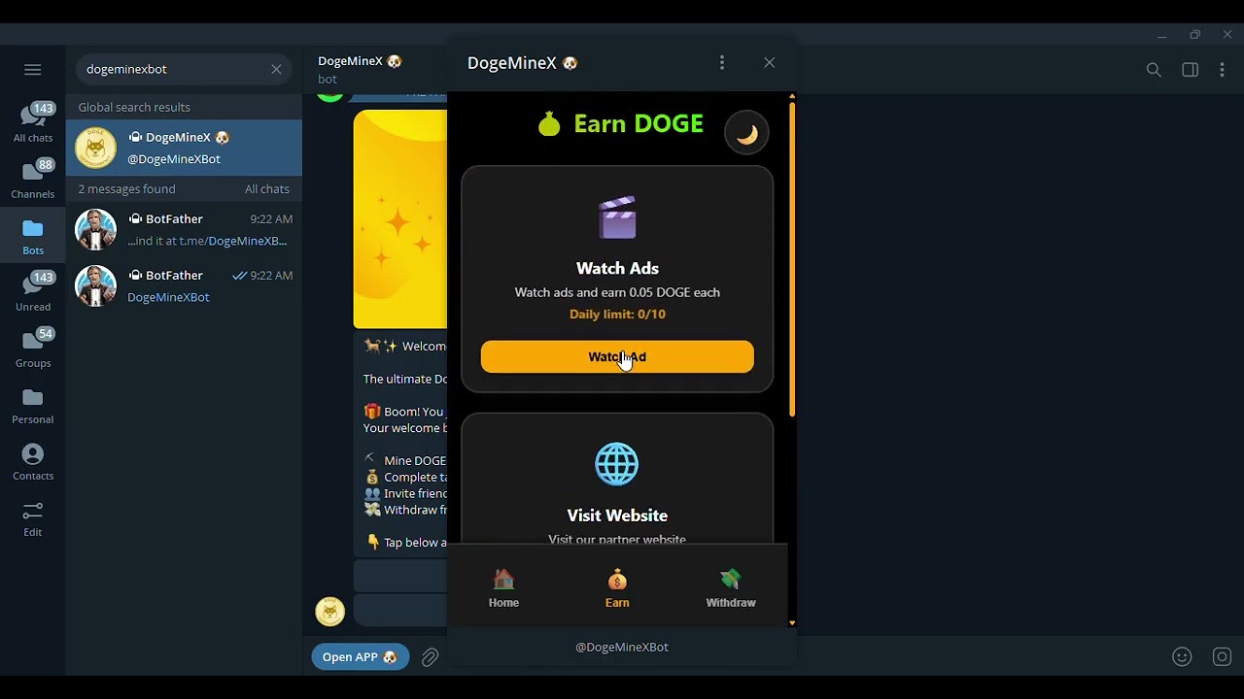
Task: Open the Telegram hamburger menu
Action: click(33, 69)
